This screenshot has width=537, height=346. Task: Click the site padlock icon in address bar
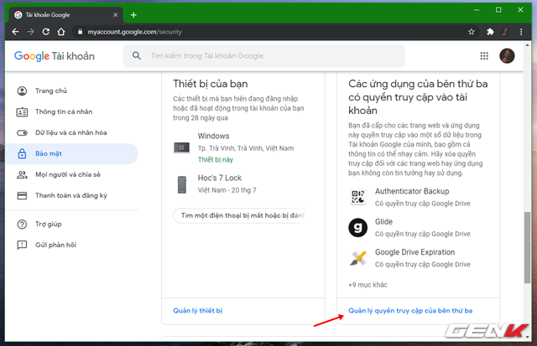pyautogui.click(x=80, y=32)
